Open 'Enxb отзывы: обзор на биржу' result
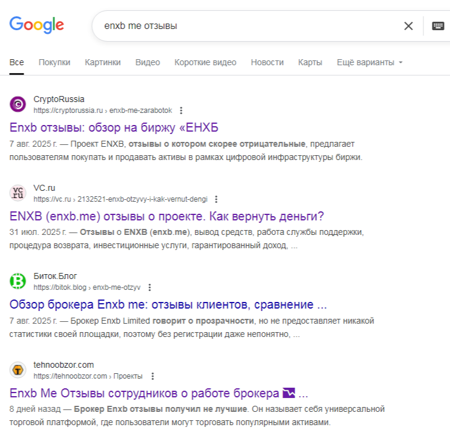The image size is (450, 436). [114, 127]
